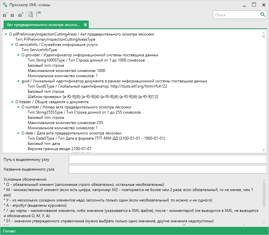Click 'Базовый тип: дата' line
The image size is (269, 235).
coord(44,144)
